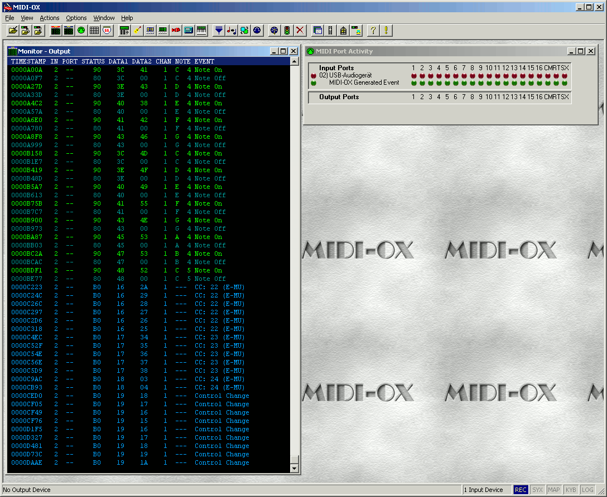
Task: Click the blue globe question icon
Action: [274, 31]
